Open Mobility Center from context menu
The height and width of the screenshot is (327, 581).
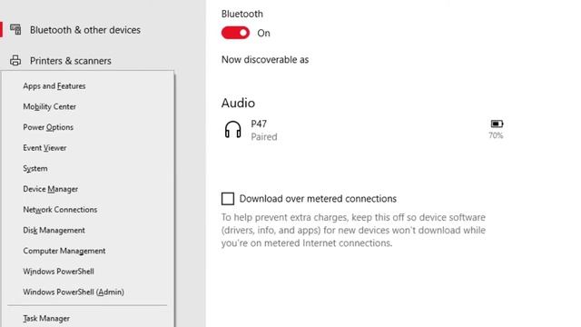tap(50, 107)
